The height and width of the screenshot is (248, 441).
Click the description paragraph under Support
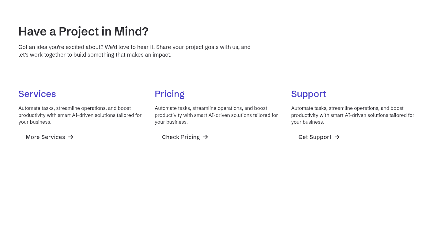pyautogui.click(x=352, y=115)
